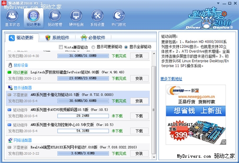Image resolution: width=239 pixels, height=163 pixels.
Task: Click the red app logo in title bar
Action: pos(4,3)
